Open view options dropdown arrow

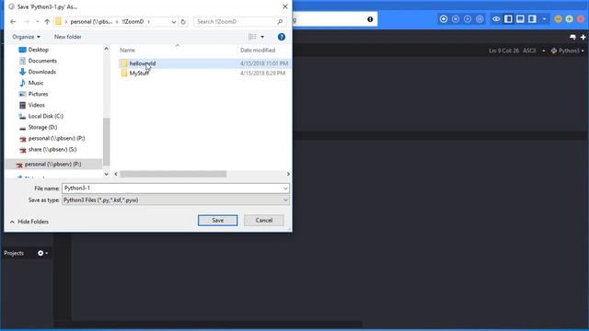pos(262,37)
